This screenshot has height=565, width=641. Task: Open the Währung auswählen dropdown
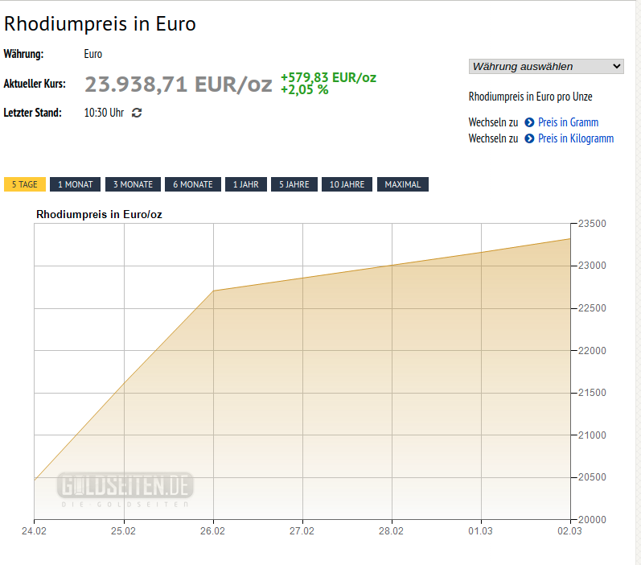pyautogui.click(x=546, y=66)
